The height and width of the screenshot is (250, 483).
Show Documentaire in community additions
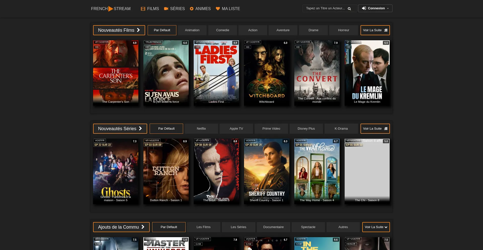273,227
